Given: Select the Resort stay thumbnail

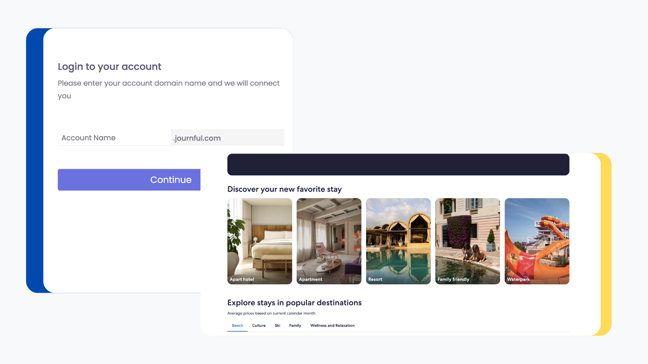Looking at the screenshot, I should tap(398, 241).
